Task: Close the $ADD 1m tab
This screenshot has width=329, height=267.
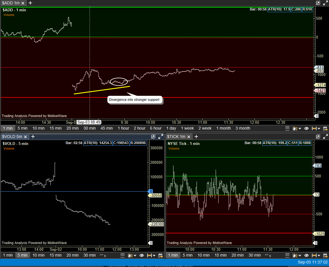Action: [x=23, y=3]
